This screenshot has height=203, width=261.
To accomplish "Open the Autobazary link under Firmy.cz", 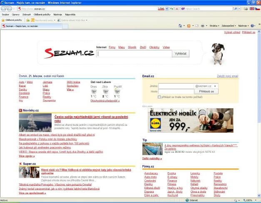I will 151,173.
